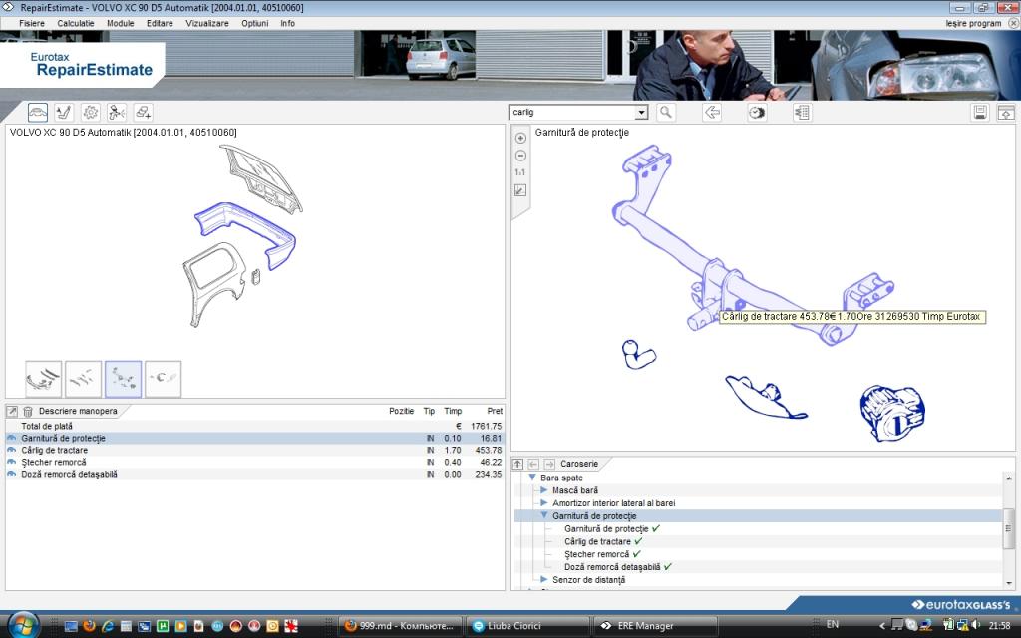The height and width of the screenshot is (638, 1021).
Task: Launch Firefox from the quick launch bar
Action: coord(89,626)
